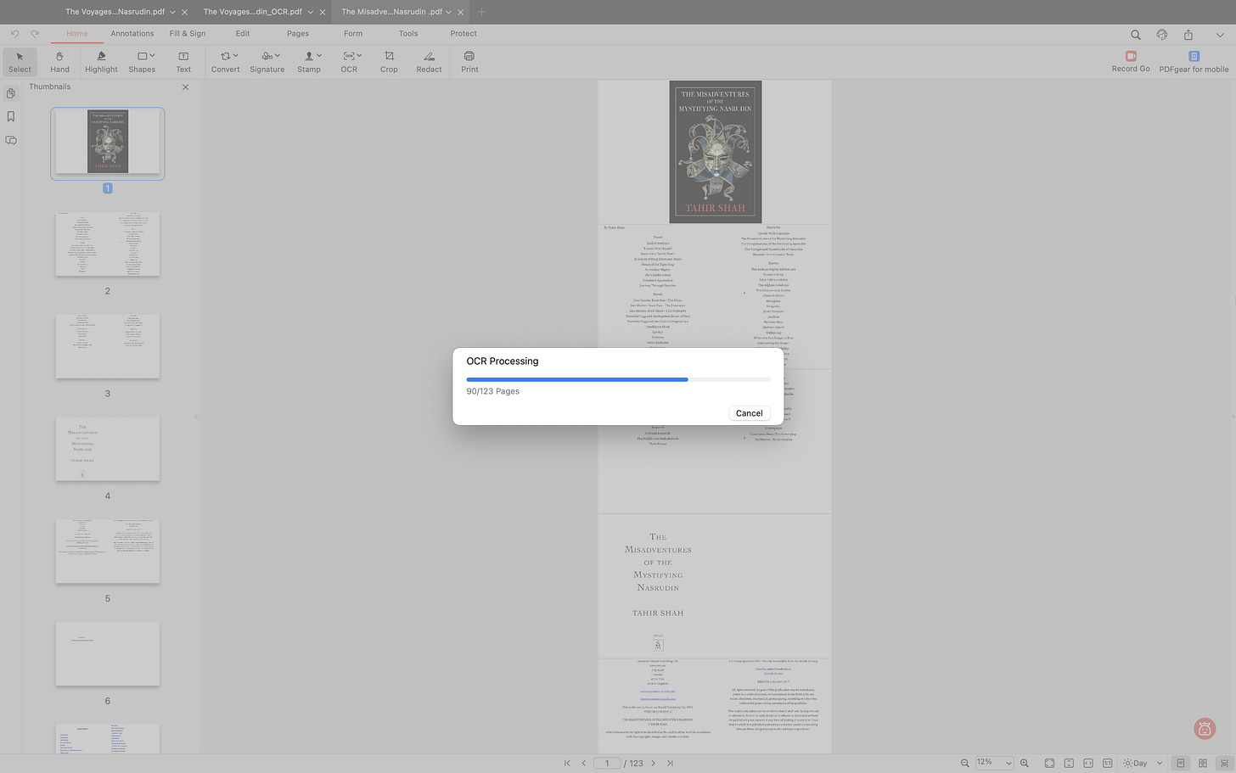Expand the Stamp dropdown arrow

[x=319, y=56]
